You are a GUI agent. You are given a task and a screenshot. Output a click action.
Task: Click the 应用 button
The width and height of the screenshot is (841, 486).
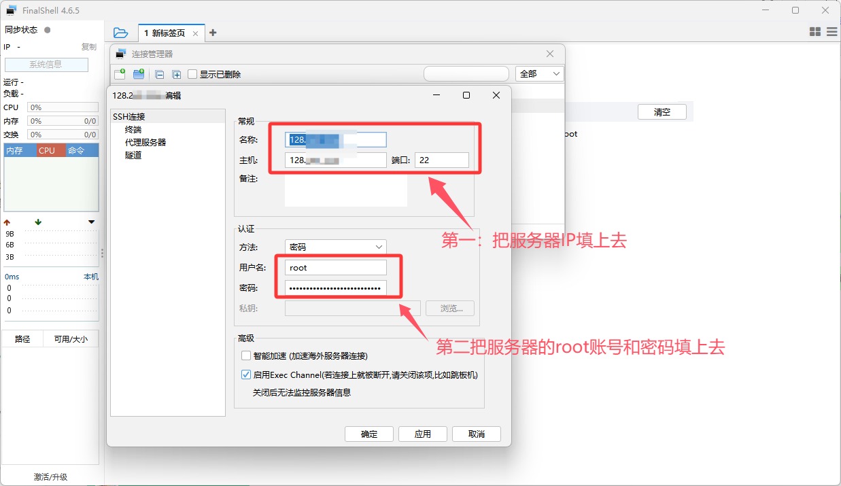point(423,434)
